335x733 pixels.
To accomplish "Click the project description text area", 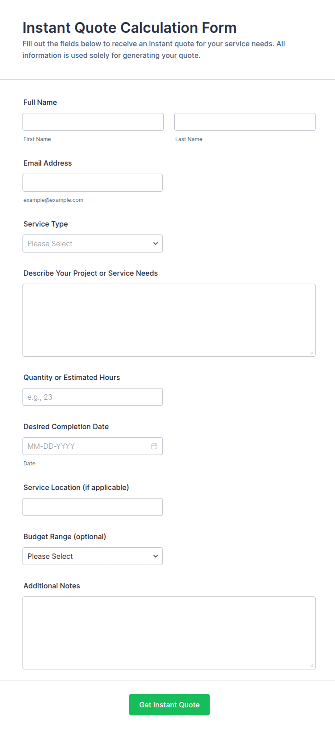I will point(169,320).
